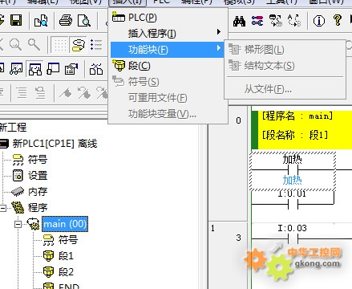Choose 梯形图(L) in the function block submenu
This screenshot has height=289, width=352.
coord(285,50)
